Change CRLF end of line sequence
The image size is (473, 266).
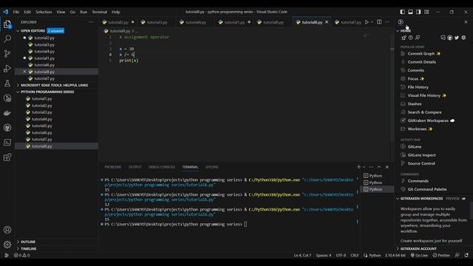tap(355, 255)
